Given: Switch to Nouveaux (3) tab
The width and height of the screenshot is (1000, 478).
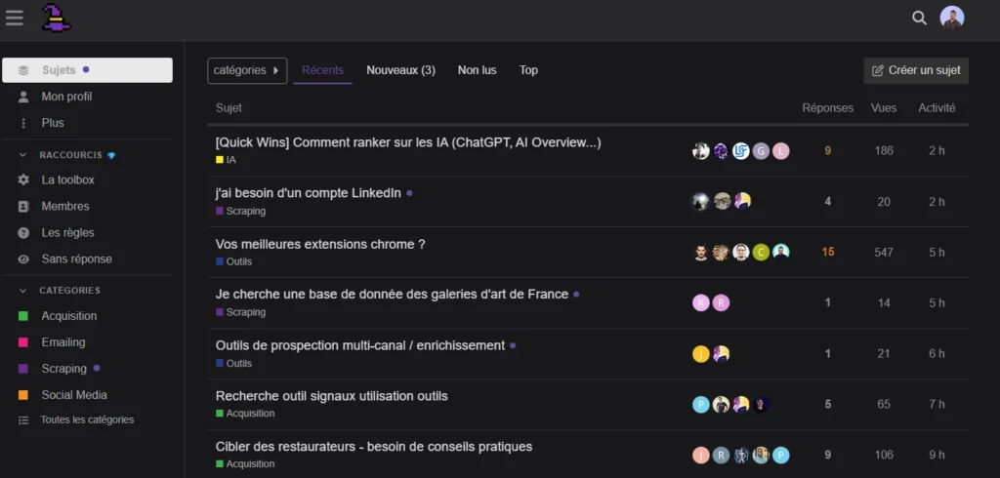Looking at the screenshot, I should tap(401, 70).
